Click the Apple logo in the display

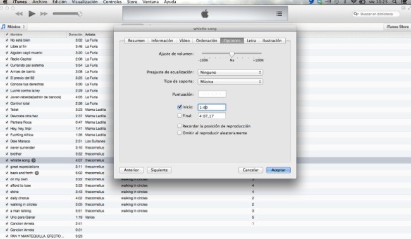click(x=205, y=14)
